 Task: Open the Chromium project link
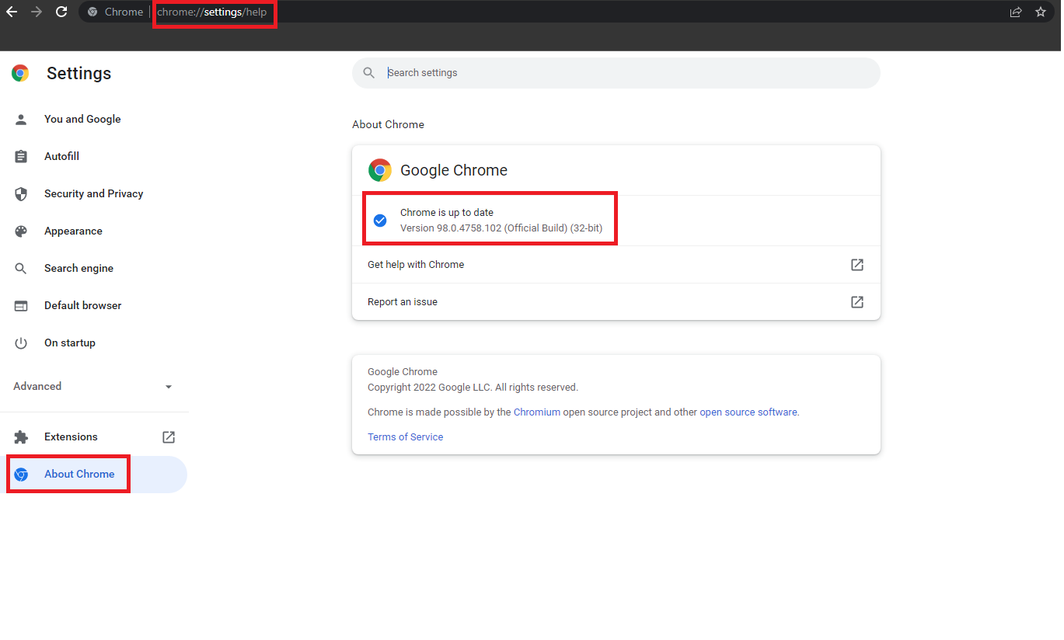537,412
